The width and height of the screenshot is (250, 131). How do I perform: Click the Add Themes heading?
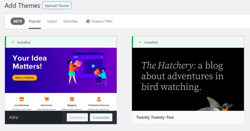point(22,6)
